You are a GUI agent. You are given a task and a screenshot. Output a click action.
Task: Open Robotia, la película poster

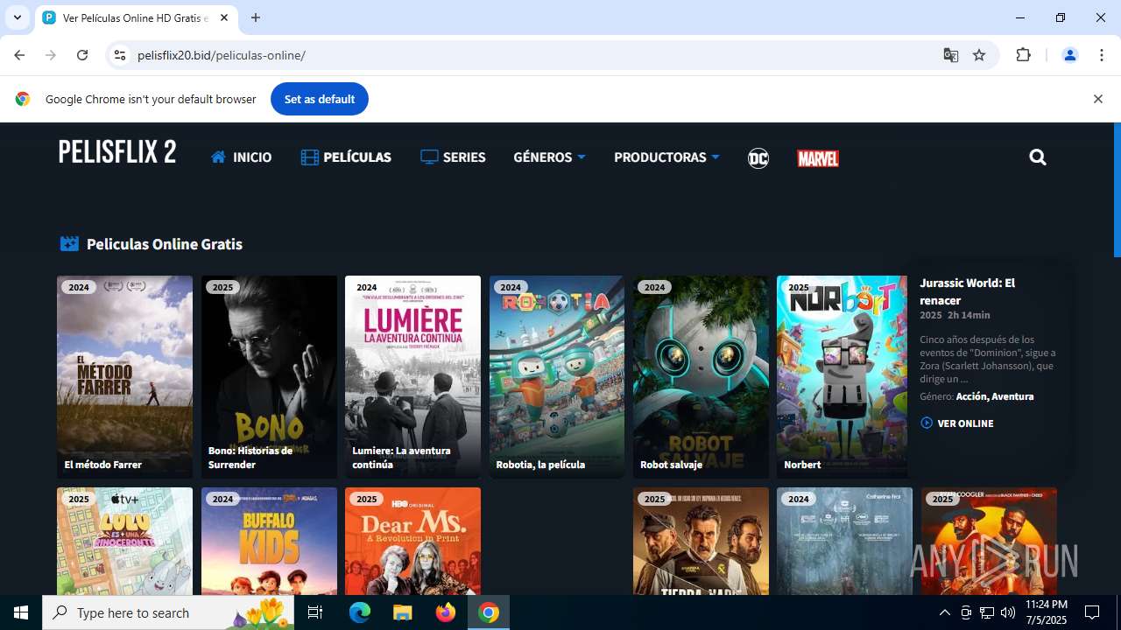pyautogui.click(x=557, y=377)
